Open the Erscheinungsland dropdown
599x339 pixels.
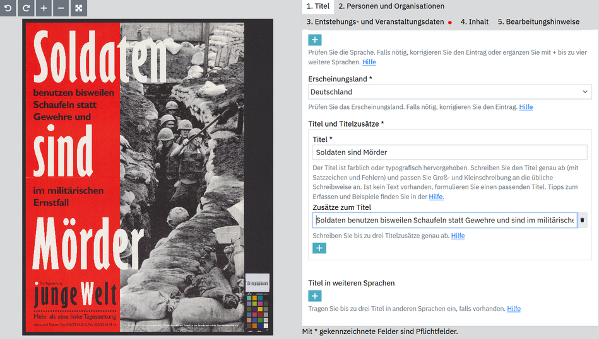click(450, 92)
